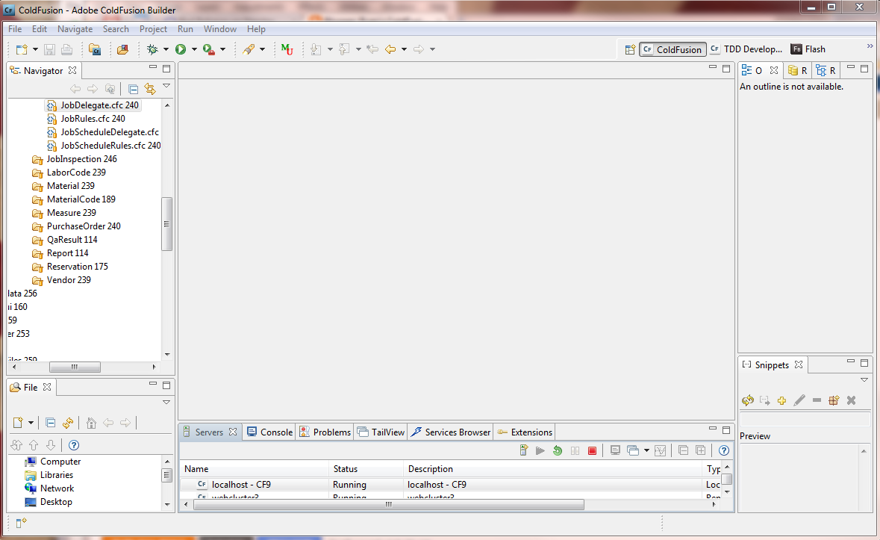
Task: Click the MU (MXUnit) toolbar icon
Action: (x=287, y=49)
